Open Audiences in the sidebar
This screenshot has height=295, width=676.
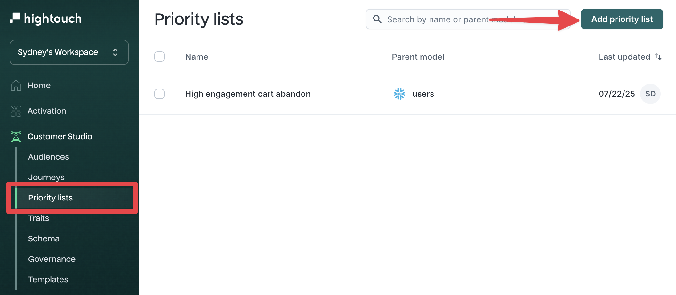coord(49,157)
